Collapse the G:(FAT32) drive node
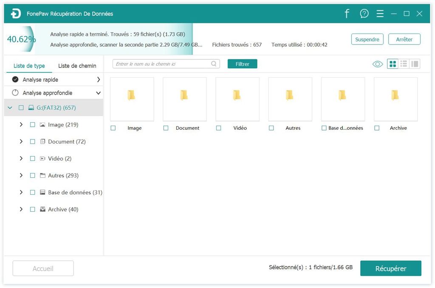The width and height of the screenshot is (435, 288). coord(10,107)
